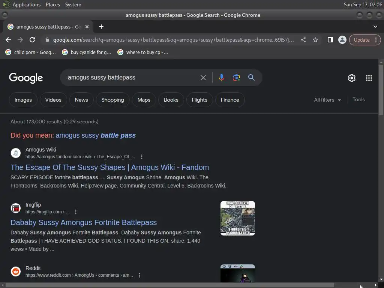Viewport: 384px width, 288px height.
Task: Click the Reddit site favicon
Action: (16, 271)
